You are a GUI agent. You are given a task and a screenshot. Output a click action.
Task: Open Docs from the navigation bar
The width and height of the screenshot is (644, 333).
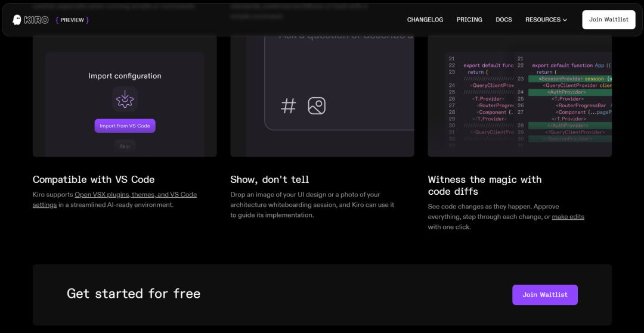[503, 20]
